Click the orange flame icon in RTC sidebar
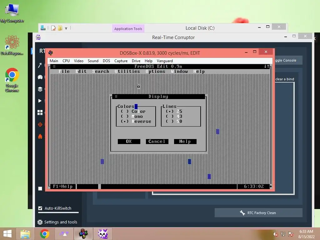The image size is (320, 240). point(40,136)
